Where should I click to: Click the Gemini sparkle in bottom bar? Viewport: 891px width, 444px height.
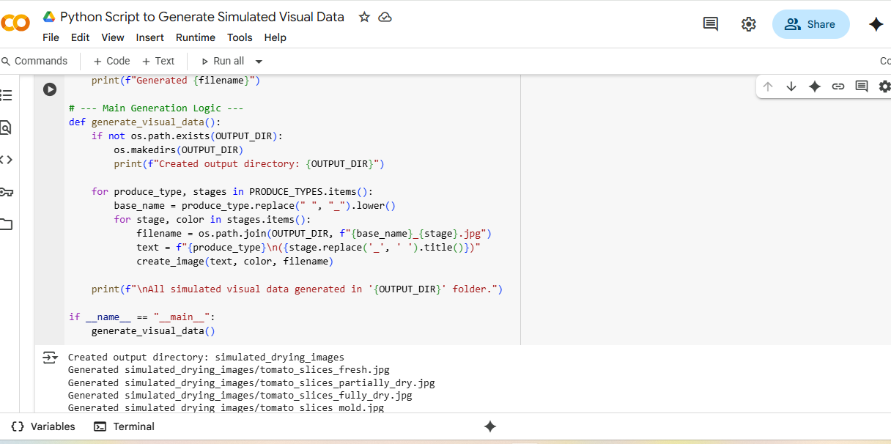[490, 426]
